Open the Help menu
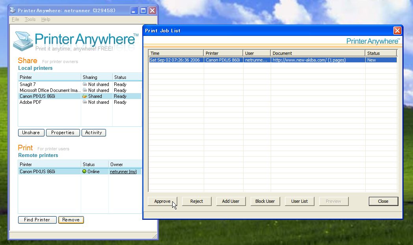The height and width of the screenshot is (245, 413). coord(46,19)
